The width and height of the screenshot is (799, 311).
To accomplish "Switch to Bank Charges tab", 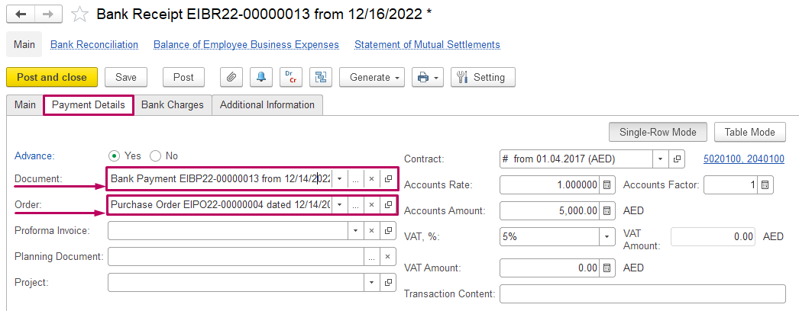I will click(x=173, y=105).
